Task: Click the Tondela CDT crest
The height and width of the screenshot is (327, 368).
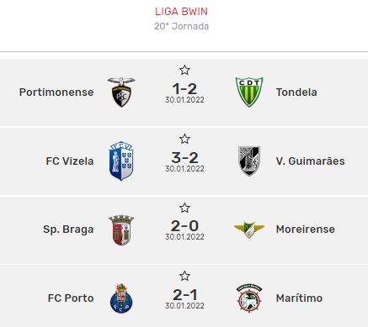Action: [x=249, y=92]
